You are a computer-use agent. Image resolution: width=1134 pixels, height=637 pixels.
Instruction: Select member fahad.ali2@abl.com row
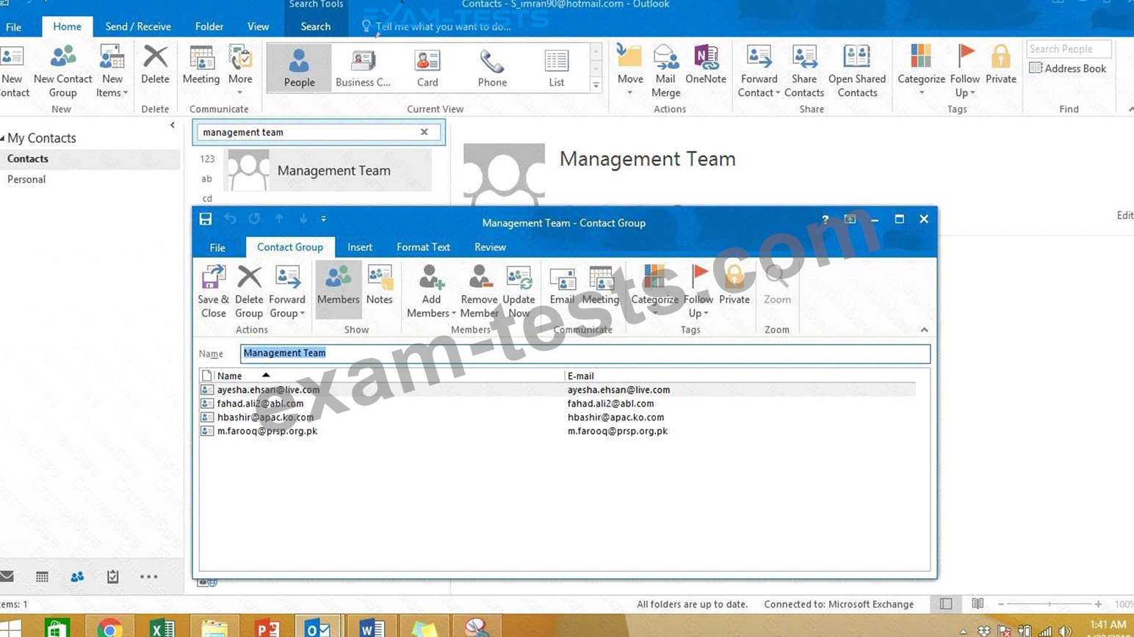point(557,404)
